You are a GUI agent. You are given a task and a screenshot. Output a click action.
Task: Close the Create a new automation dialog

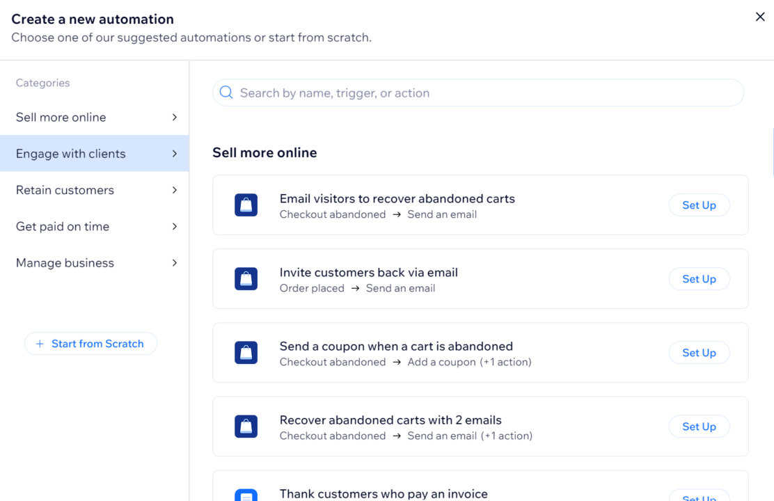point(760,17)
